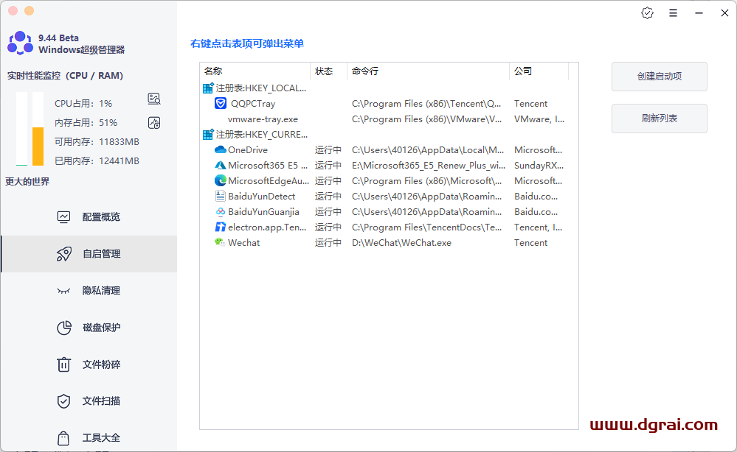Click the memory usage detail icon

(x=154, y=123)
